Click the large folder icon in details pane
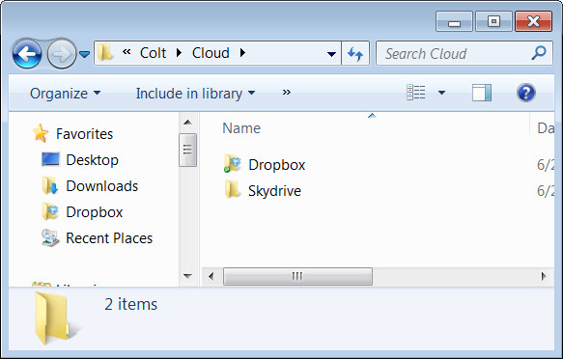This screenshot has width=563, height=359. (x=57, y=318)
